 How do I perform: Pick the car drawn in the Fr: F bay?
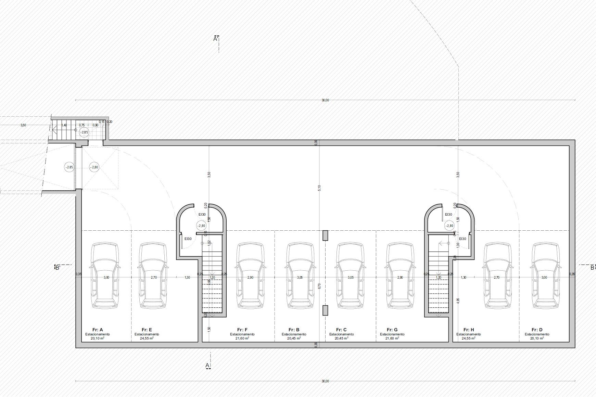[x=250, y=276]
